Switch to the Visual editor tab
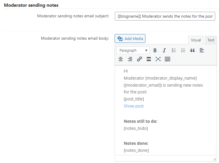Screen dimensions: 219x163 (196, 40)
